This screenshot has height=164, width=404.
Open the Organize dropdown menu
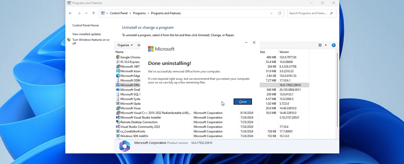(x=125, y=45)
